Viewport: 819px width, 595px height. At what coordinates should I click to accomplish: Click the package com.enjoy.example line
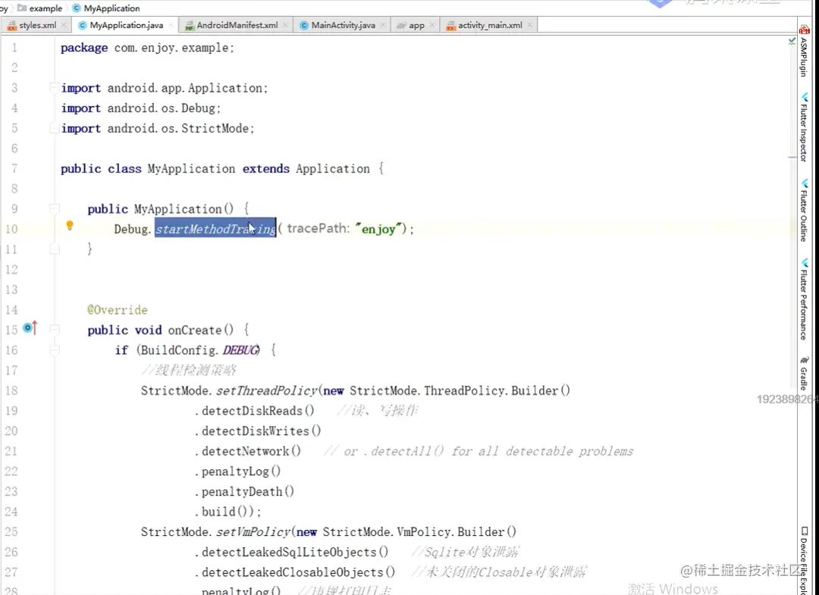[148, 48]
